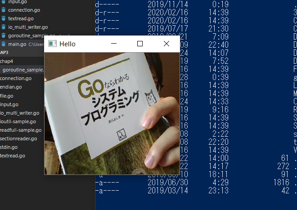
Task: Click the time 2:22 in the terminal listing
Action: pos(220,134)
